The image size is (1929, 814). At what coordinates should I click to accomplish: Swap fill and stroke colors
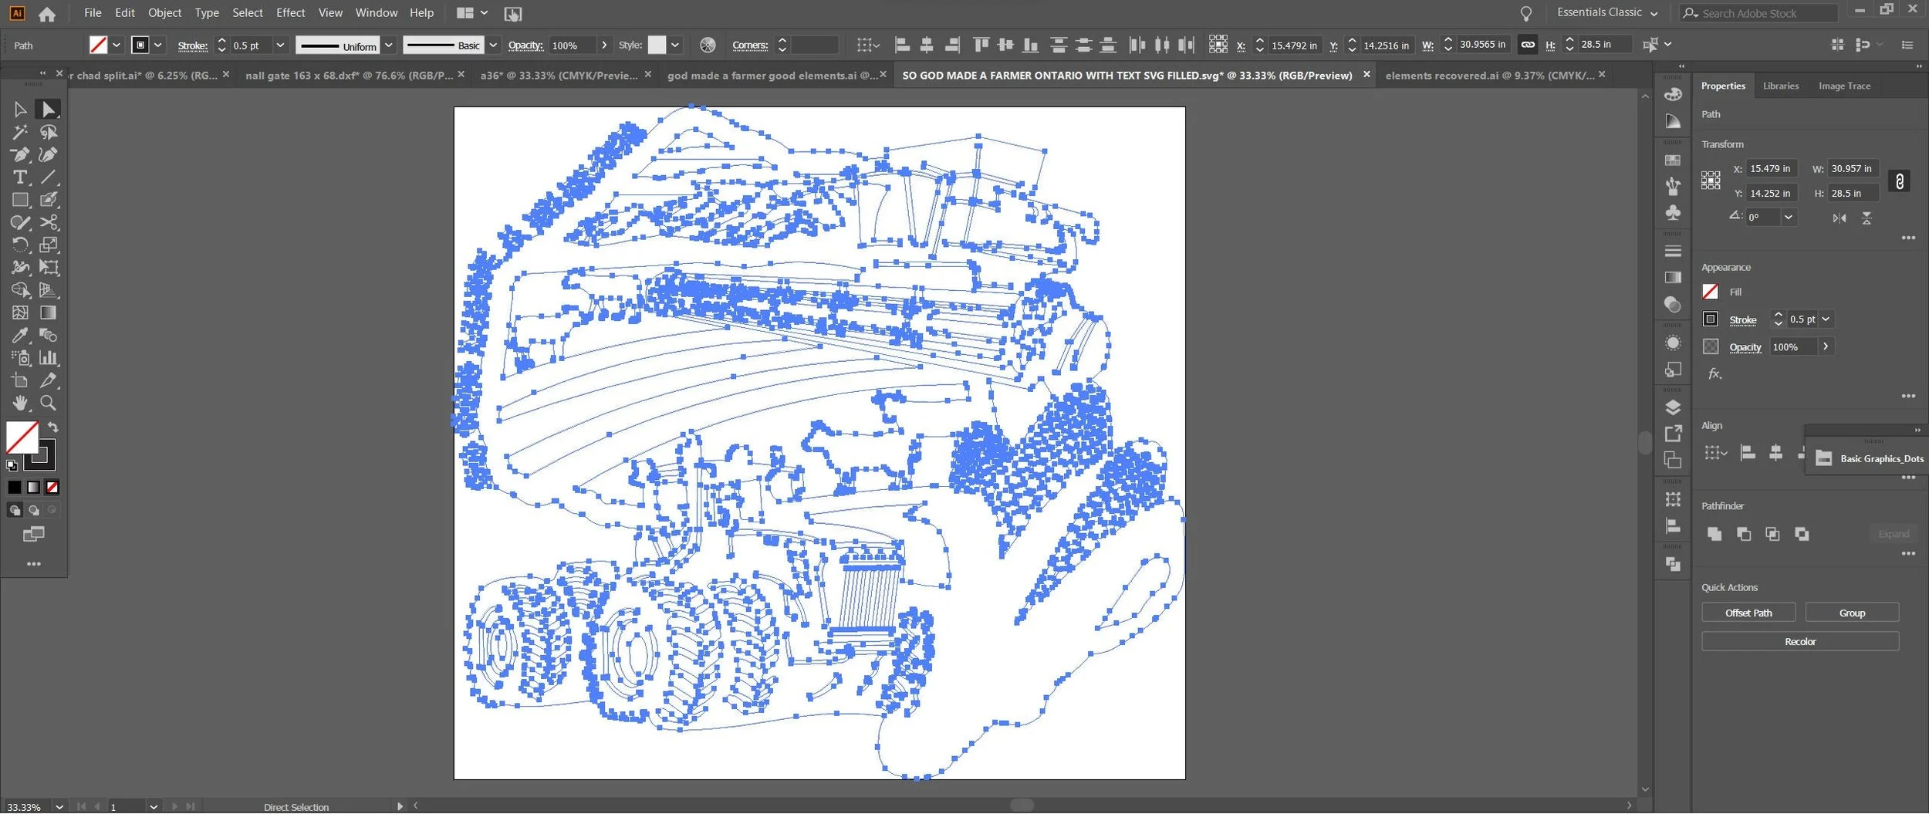(x=52, y=427)
